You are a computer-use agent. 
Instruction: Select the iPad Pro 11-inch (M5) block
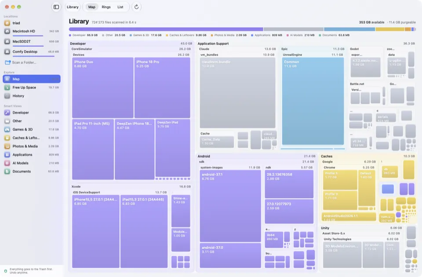pos(93,149)
